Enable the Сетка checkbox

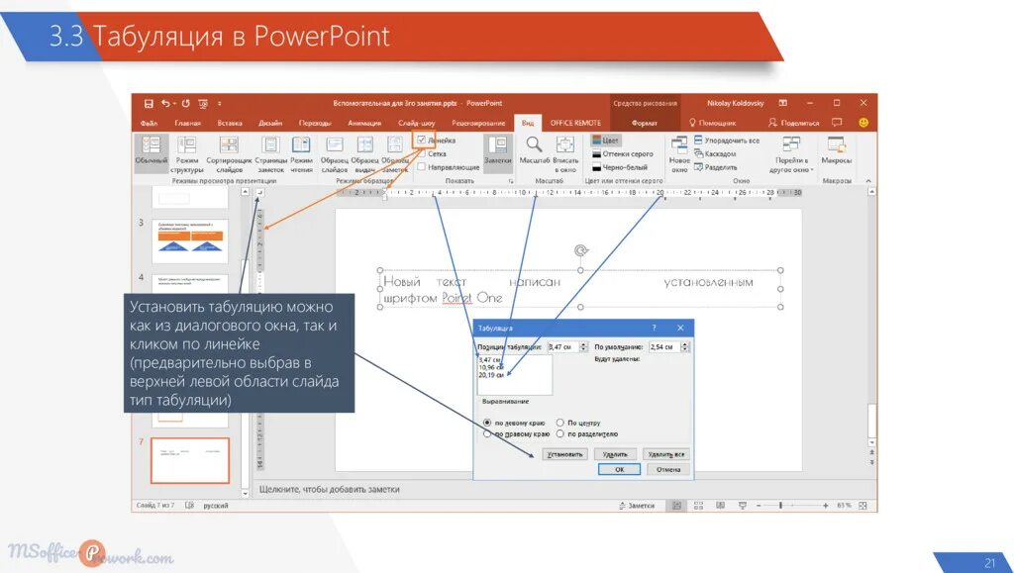pyautogui.click(x=422, y=153)
